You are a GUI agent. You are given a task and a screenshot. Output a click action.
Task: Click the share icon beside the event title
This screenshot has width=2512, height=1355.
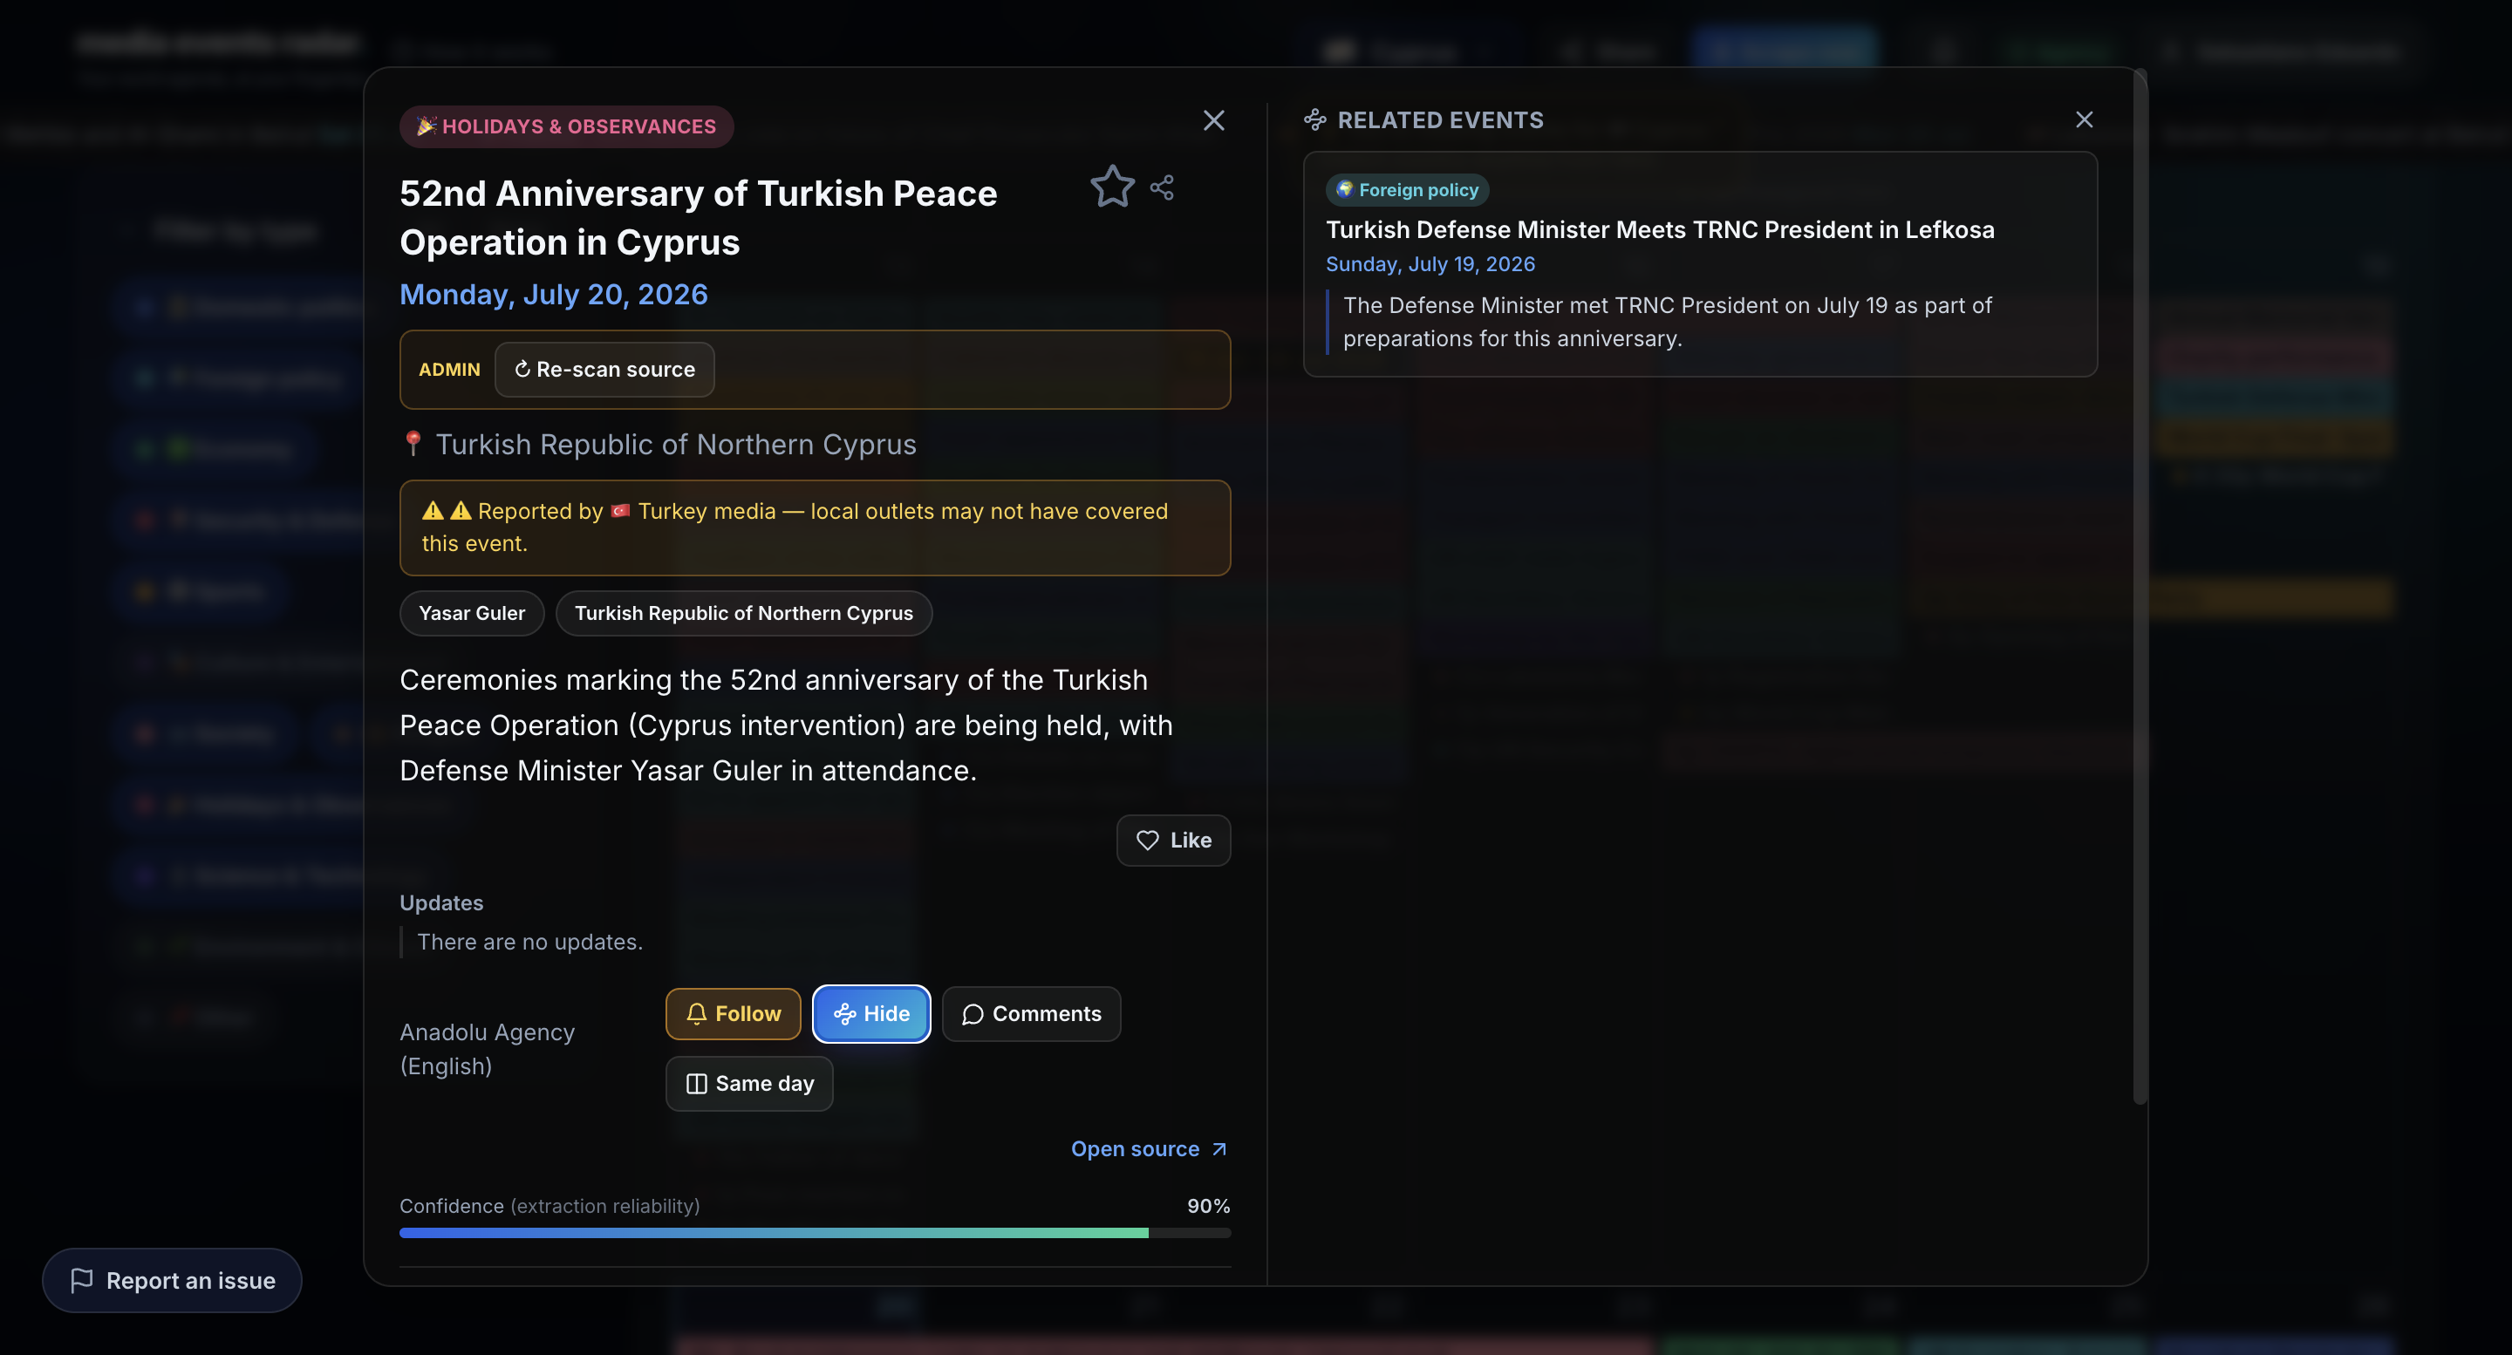coord(1162,187)
